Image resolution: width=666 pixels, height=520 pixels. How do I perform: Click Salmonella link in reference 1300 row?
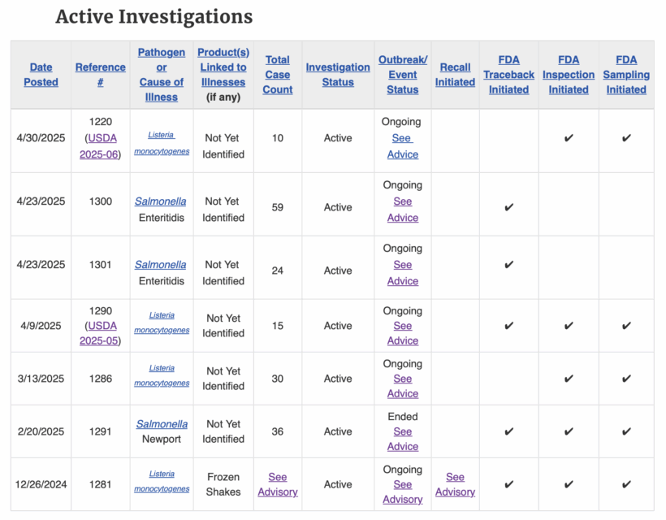[x=161, y=201]
